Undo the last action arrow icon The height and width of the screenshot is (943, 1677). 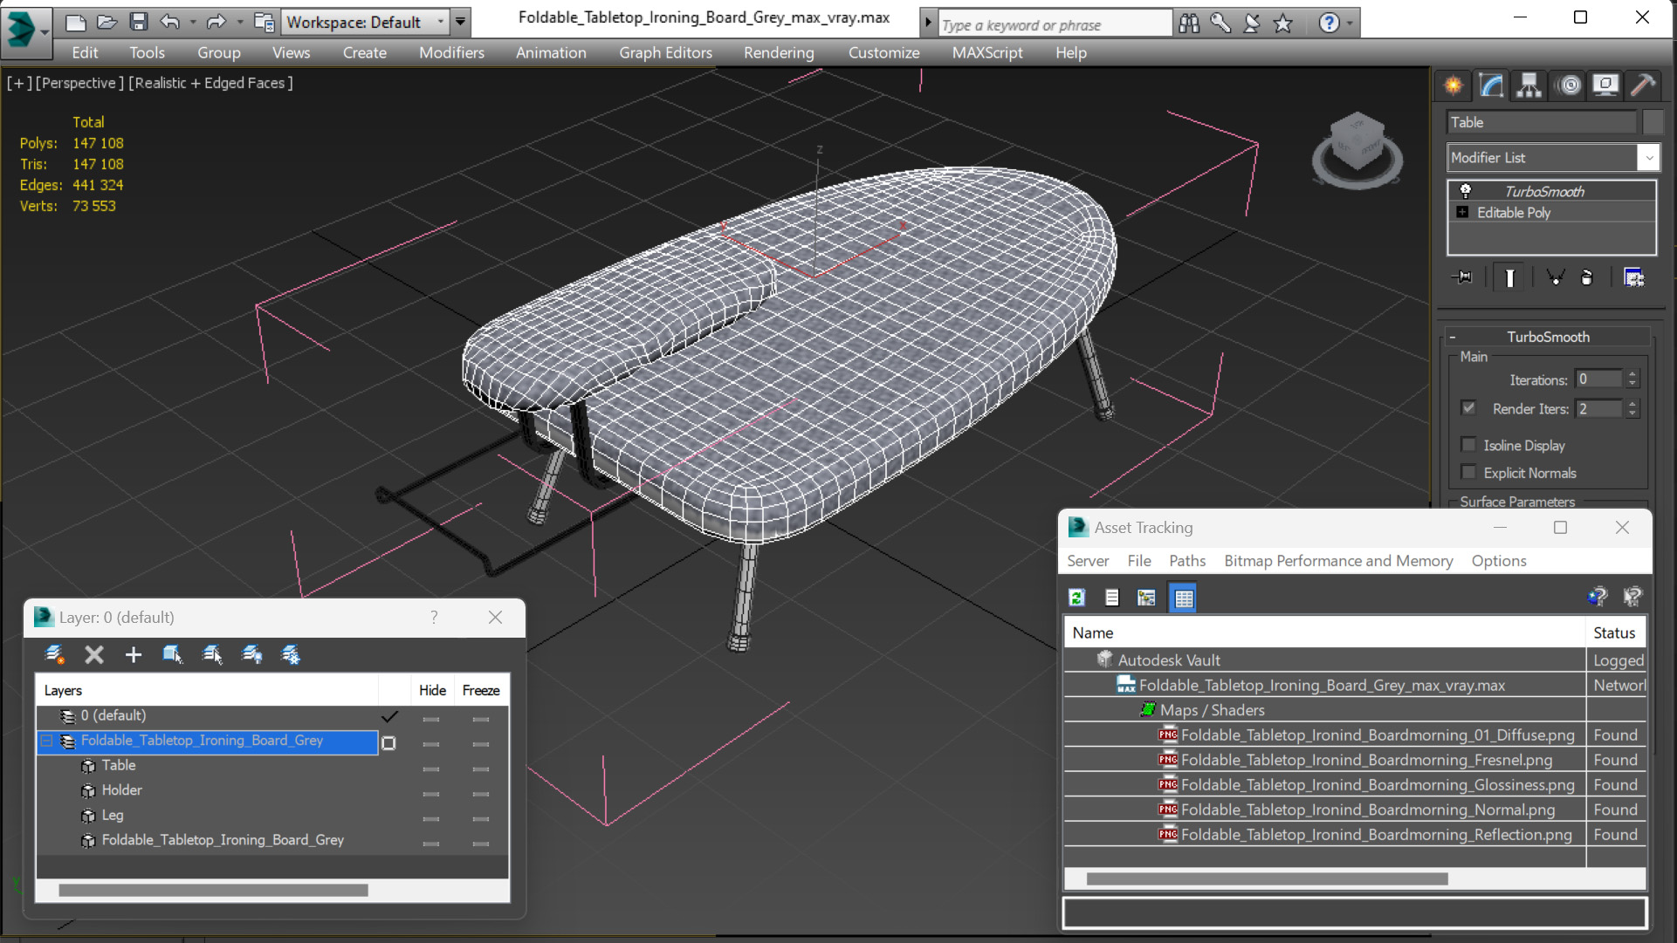click(x=170, y=22)
